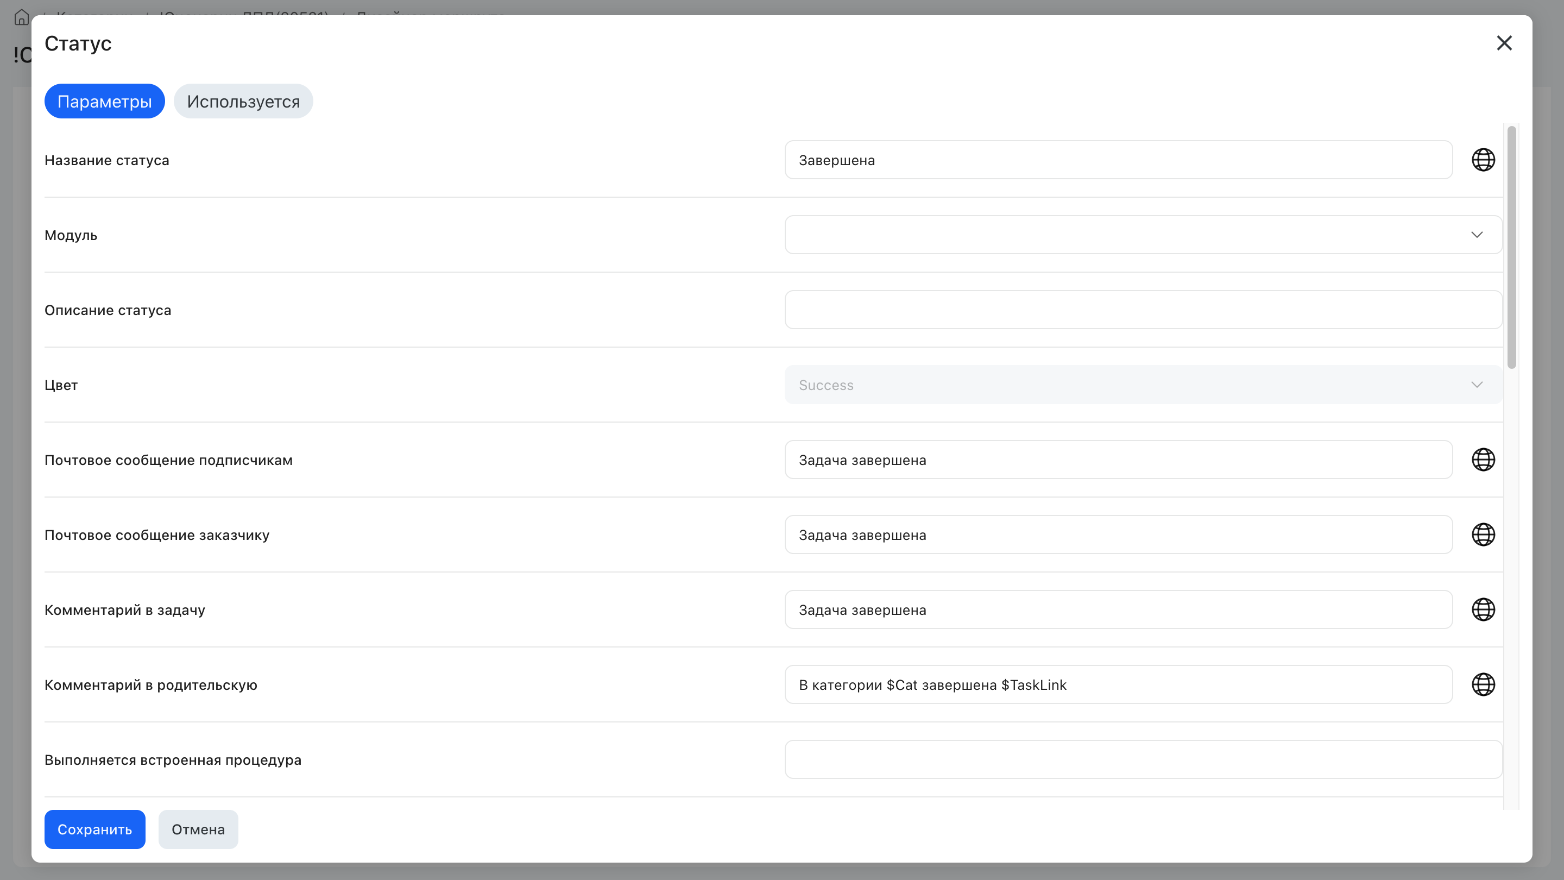1564x880 pixels.
Task: Focus the Комментарий в родительскую input
Action: [1118, 684]
